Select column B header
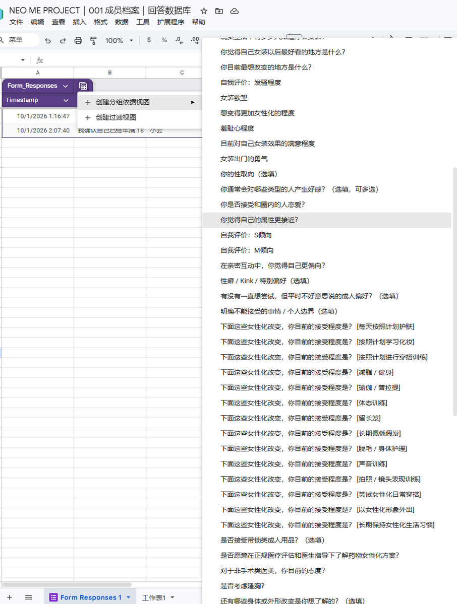The image size is (457, 604). click(110, 73)
